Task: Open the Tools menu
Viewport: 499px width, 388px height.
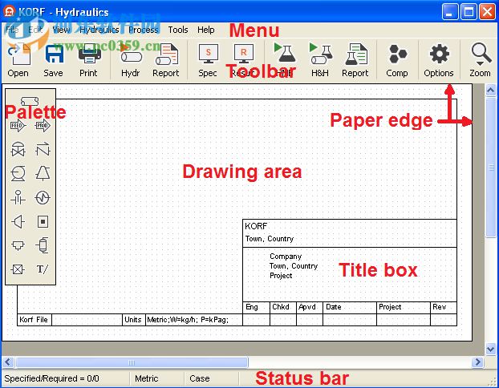Action: [x=178, y=30]
